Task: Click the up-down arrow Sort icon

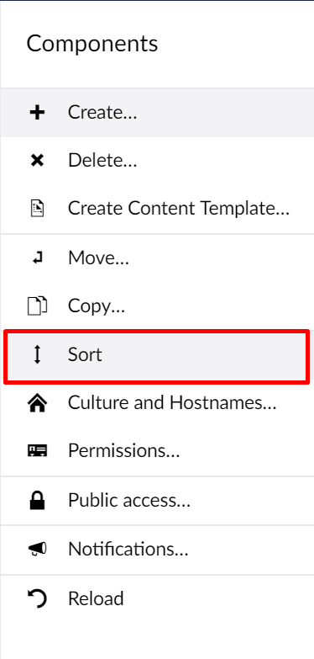Action: click(x=37, y=354)
